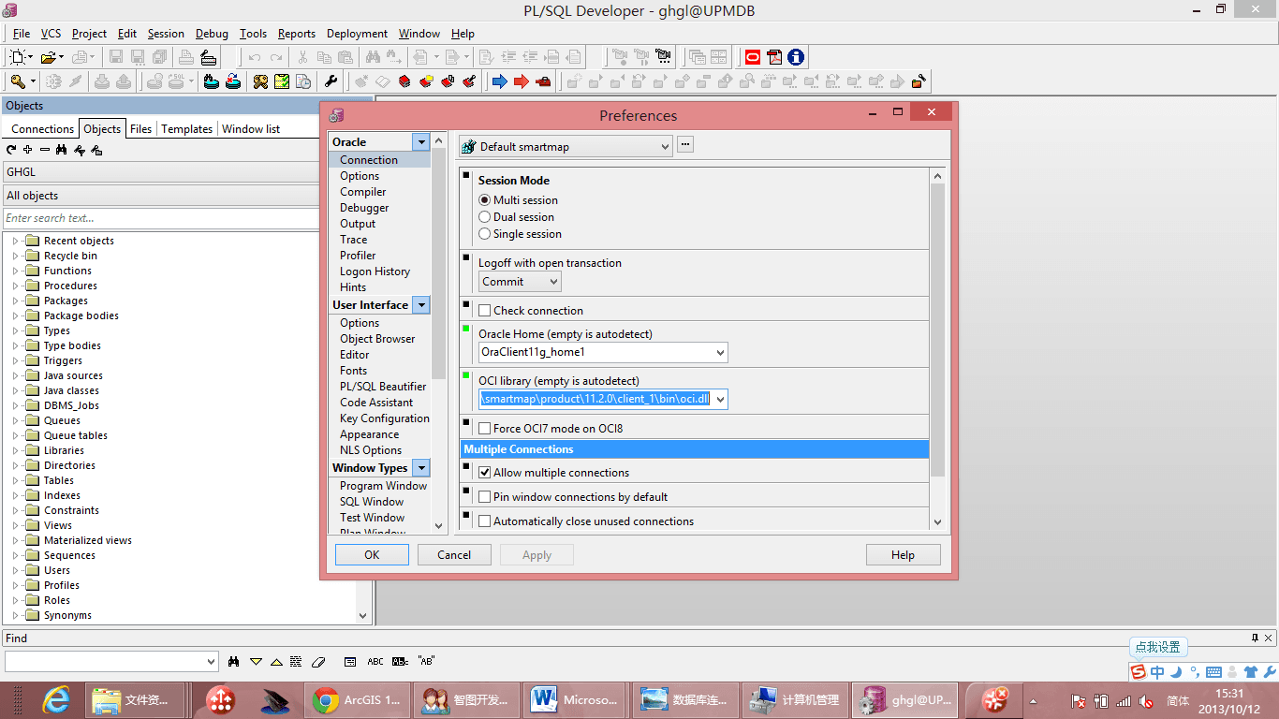This screenshot has width=1279, height=719.
Task: Click the green checklist toolbar icon
Action: pos(282,81)
